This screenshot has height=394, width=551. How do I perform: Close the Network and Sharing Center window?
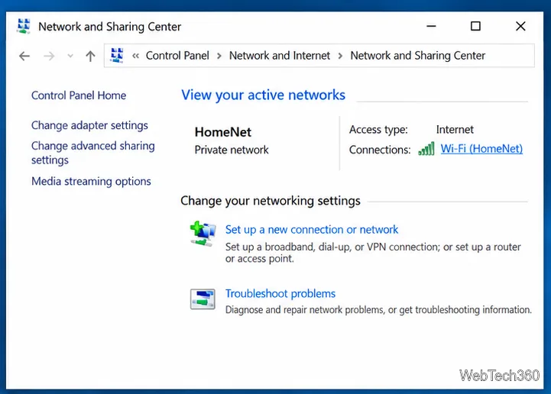(x=520, y=26)
